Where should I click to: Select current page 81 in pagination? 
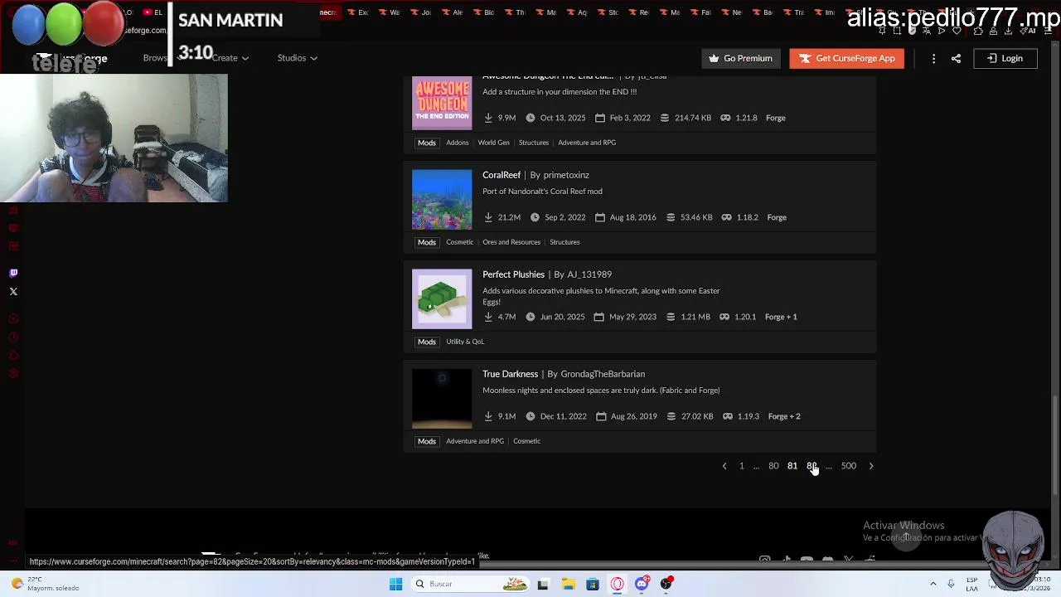[792, 466]
